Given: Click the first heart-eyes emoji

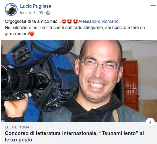Looking at the screenshot, I should coord(64,21).
